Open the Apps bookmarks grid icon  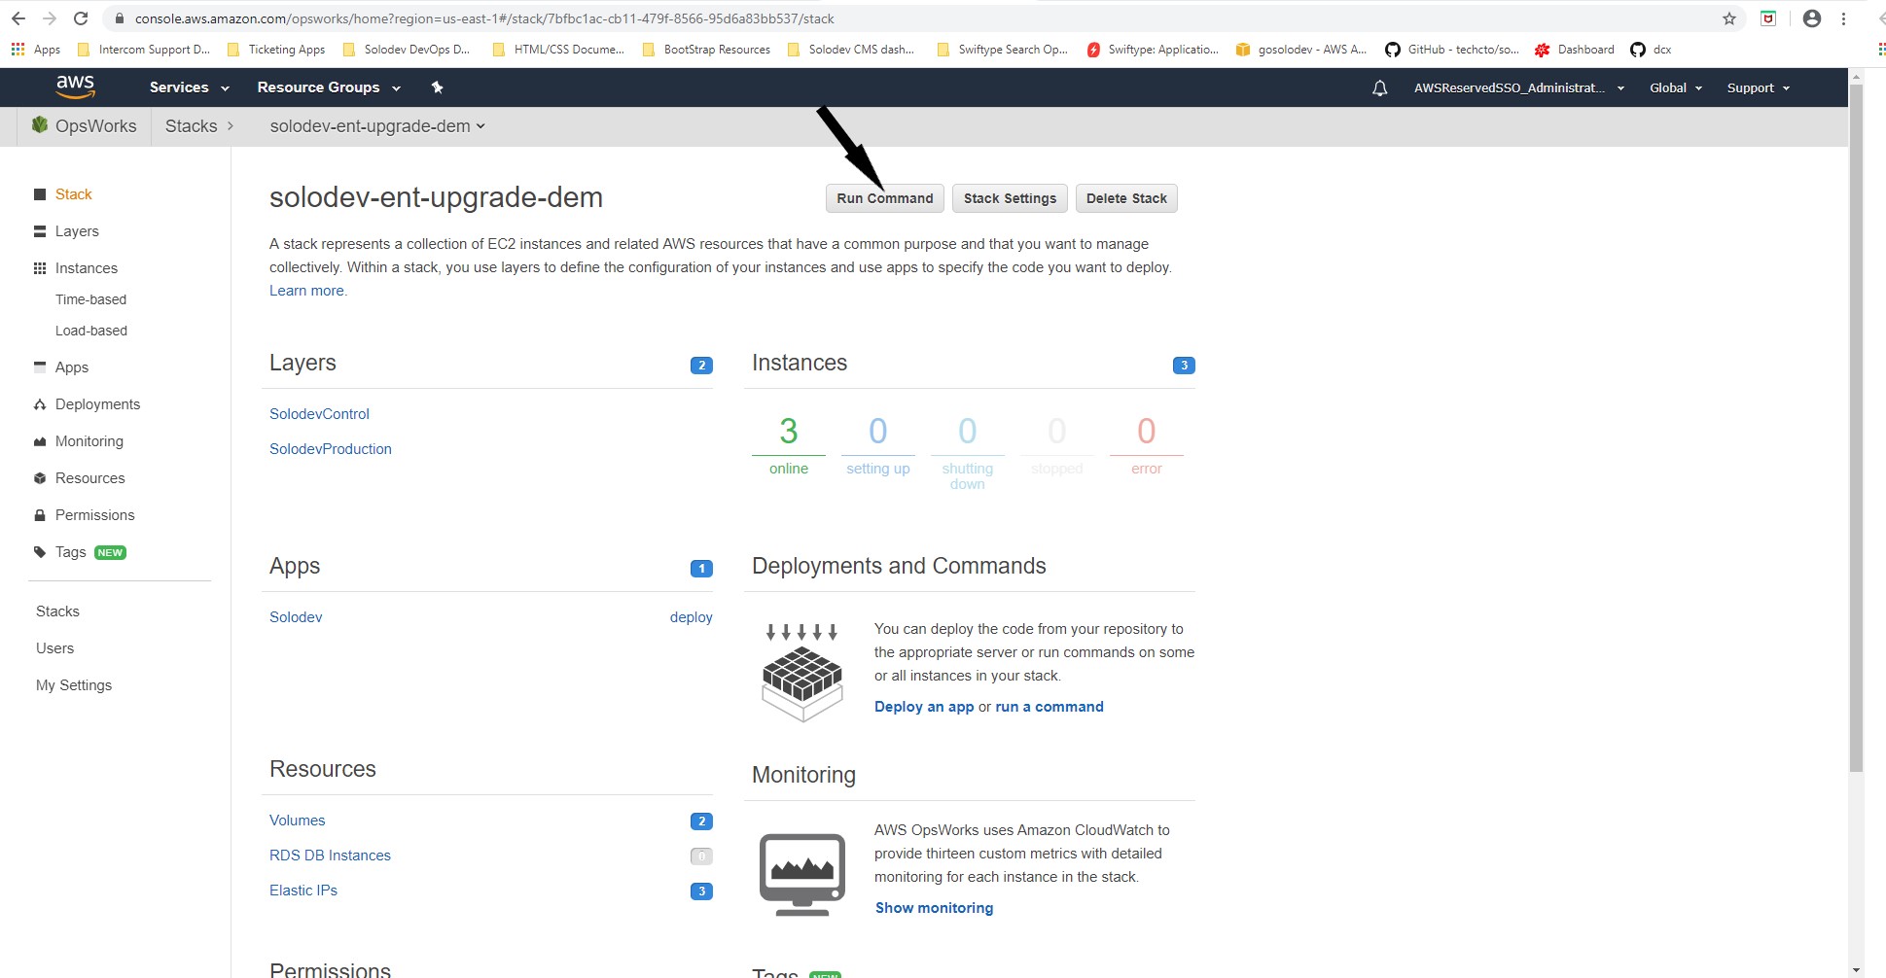[18, 49]
